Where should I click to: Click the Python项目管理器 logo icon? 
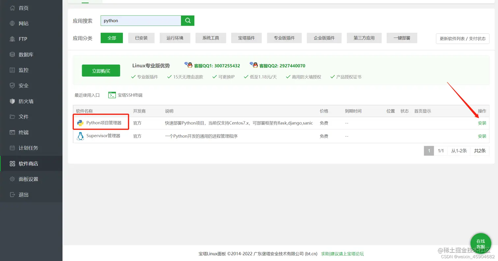(80, 122)
